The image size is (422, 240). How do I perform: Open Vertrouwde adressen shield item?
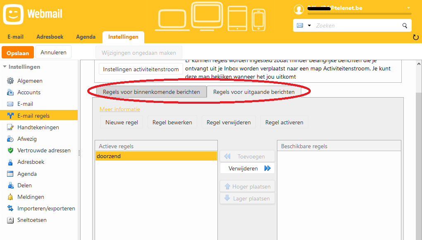(x=44, y=150)
